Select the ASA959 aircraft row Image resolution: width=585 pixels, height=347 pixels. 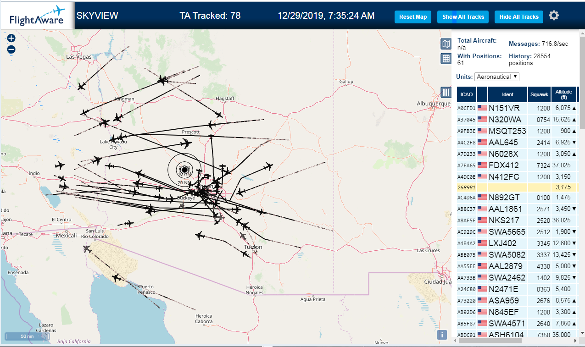tap(517, 301)
